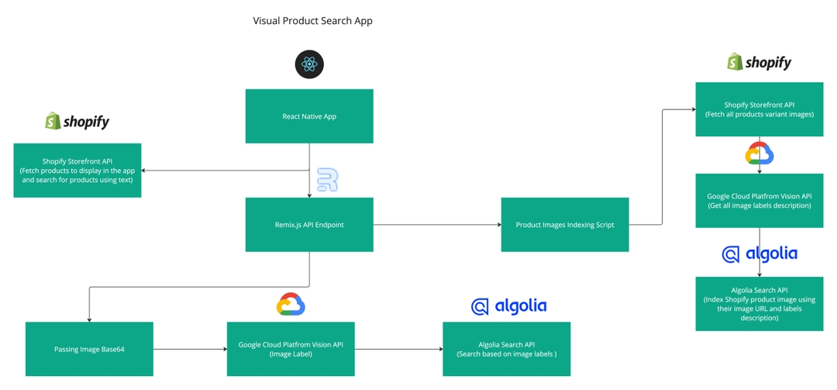Click Google Cloud logo below Shopify variant images box

tap(759, 154)
